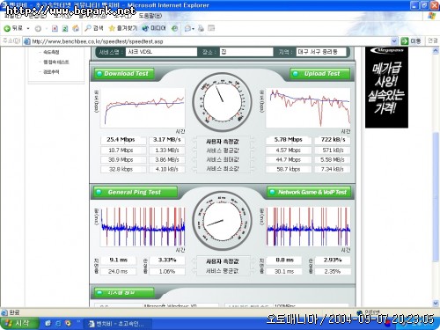Image resolution: width=440 pixels, height=330 pixels.
Task: Open Favorites star button
Action: click(122, 28)
